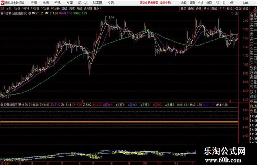Image resolution: width=257 pixels, height=165 pixels.
Task: Select the 日线 daily period tab
Action: point(64,8)
